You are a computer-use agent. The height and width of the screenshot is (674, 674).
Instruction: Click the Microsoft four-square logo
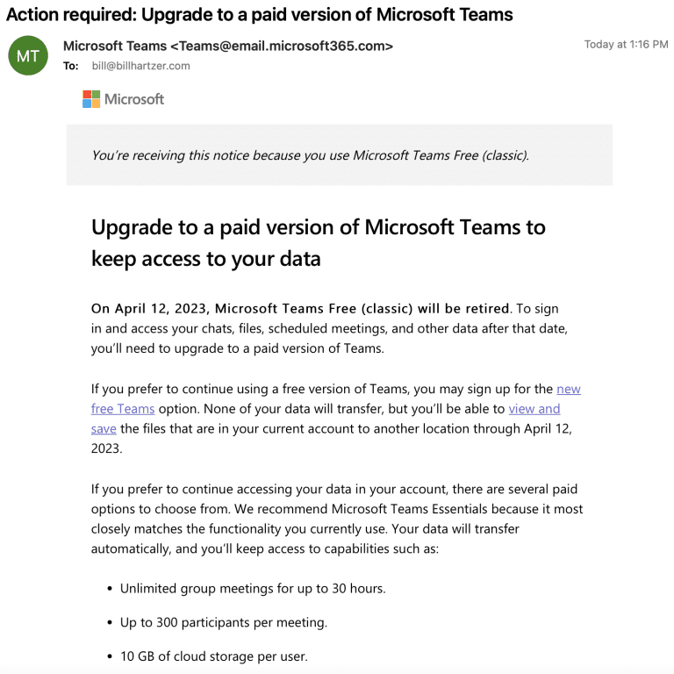[x=91, y=99]
